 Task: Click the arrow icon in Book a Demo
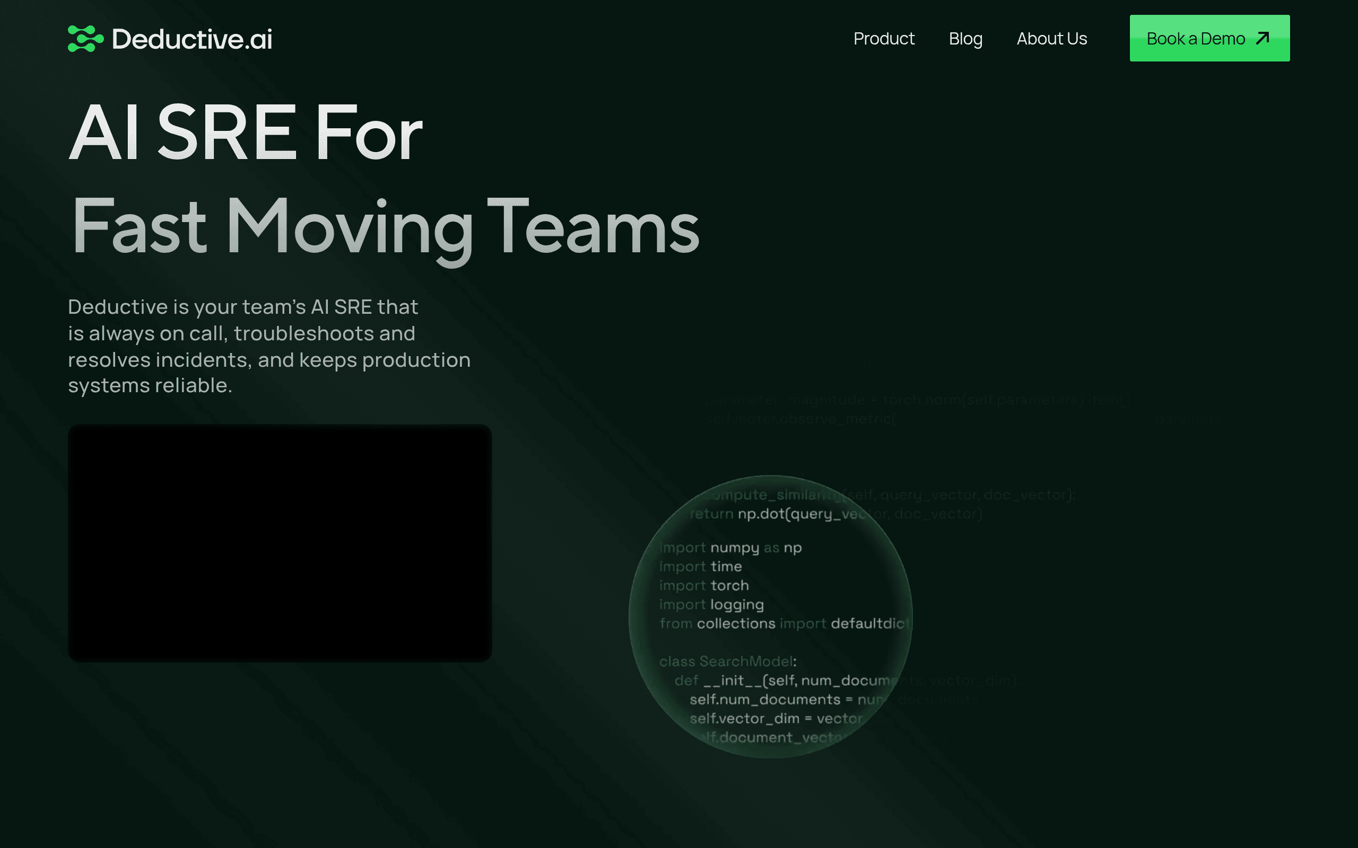tap(1263, 38)
